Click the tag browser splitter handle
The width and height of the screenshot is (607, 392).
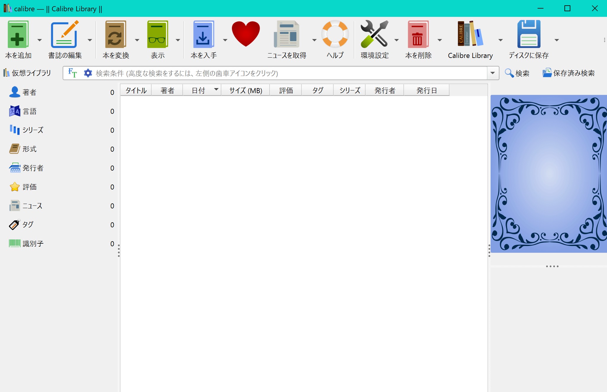coord(119,251)
